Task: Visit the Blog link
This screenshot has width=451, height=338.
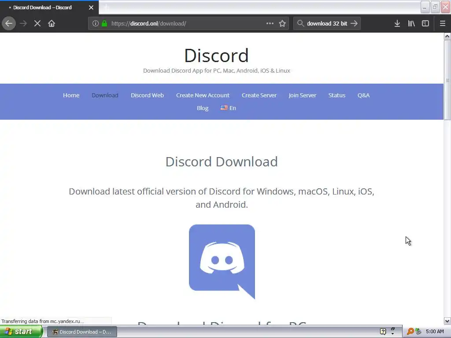Action: (203, 108)
